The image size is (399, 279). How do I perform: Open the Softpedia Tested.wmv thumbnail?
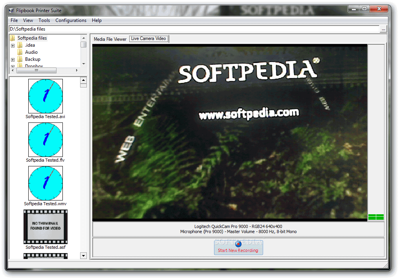46,183
